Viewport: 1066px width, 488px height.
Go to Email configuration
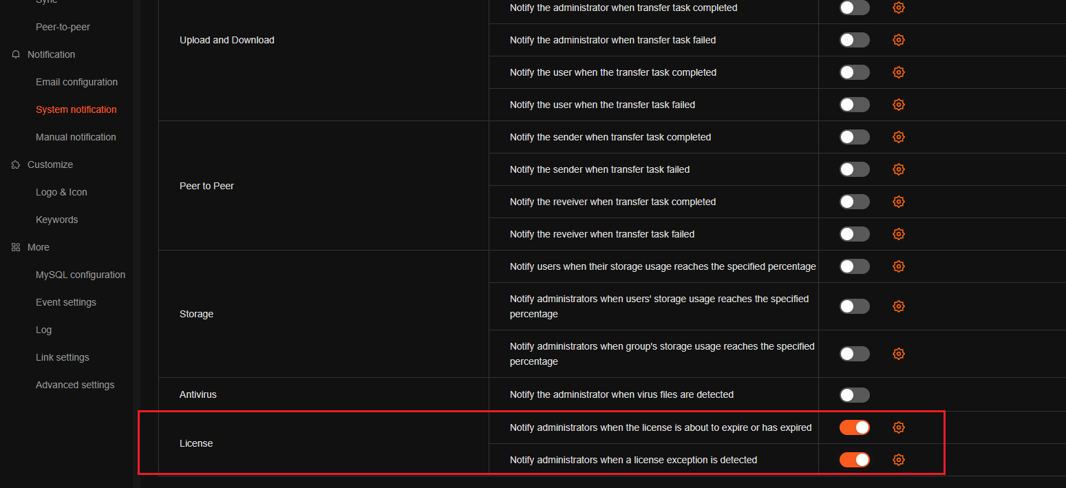[76, 82]
